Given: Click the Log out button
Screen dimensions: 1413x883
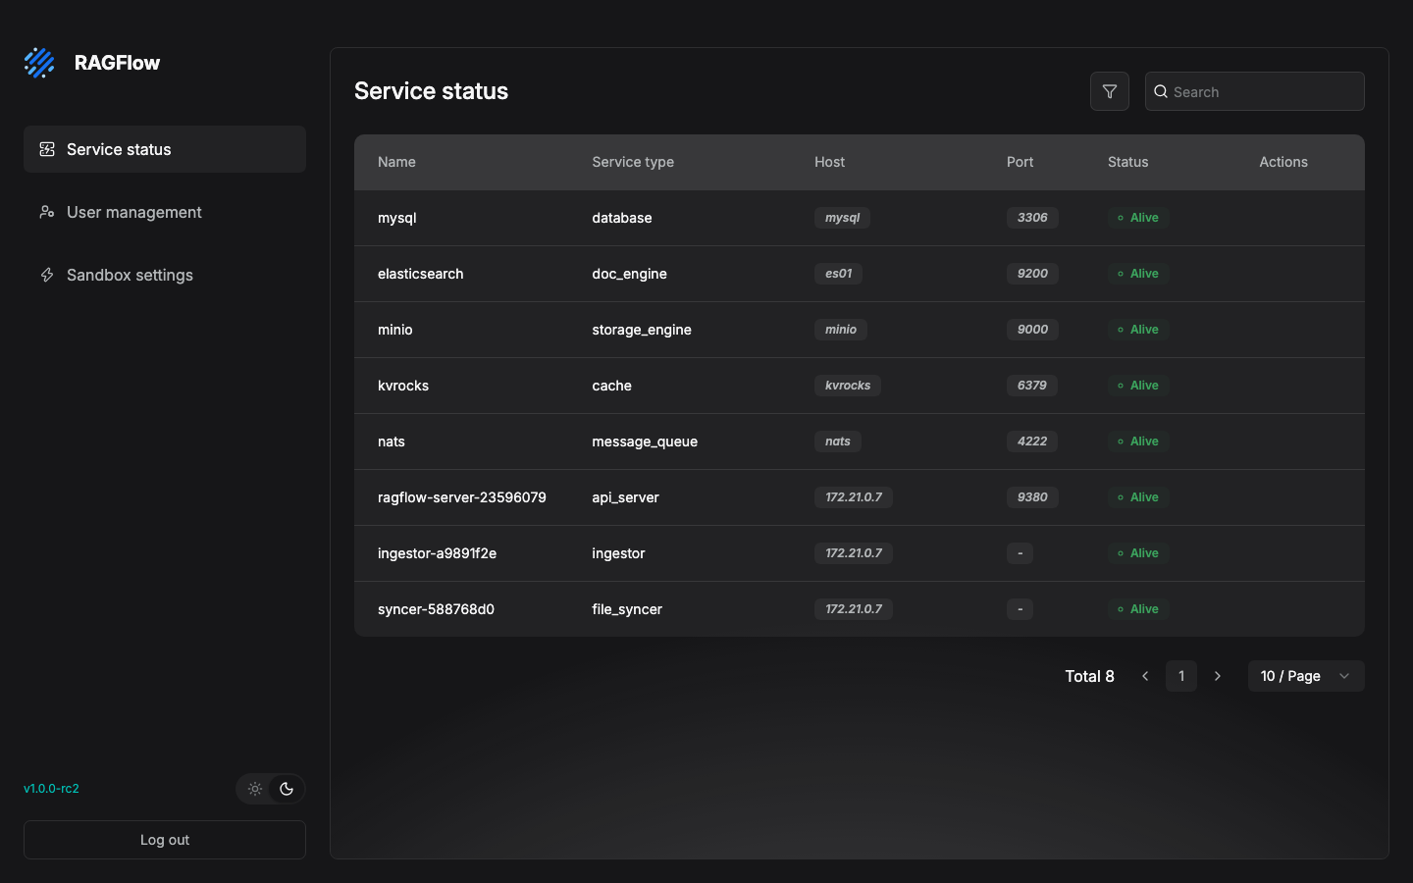Looking at the screenshot, I should click(x=165, y=840).
